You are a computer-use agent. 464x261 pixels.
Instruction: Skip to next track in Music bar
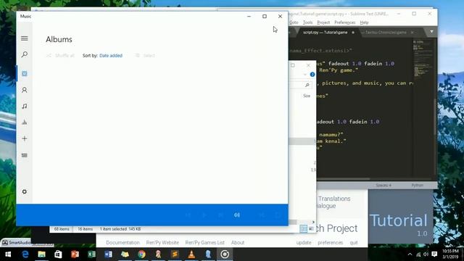tap(220, 215)
